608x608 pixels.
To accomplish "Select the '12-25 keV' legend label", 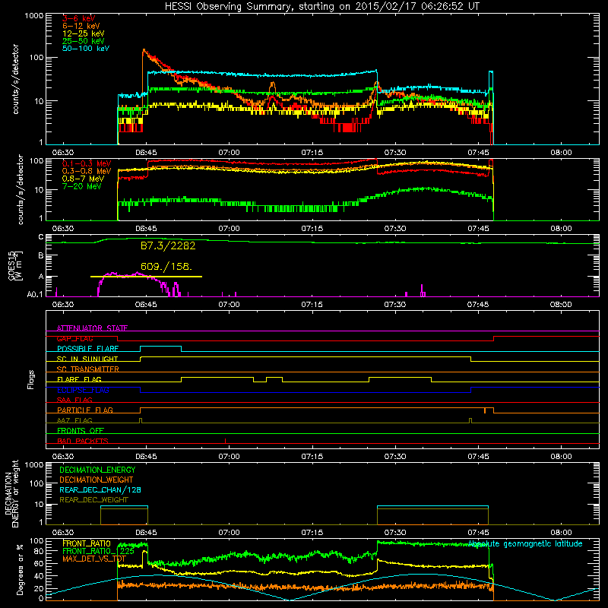I will point(84,33).
